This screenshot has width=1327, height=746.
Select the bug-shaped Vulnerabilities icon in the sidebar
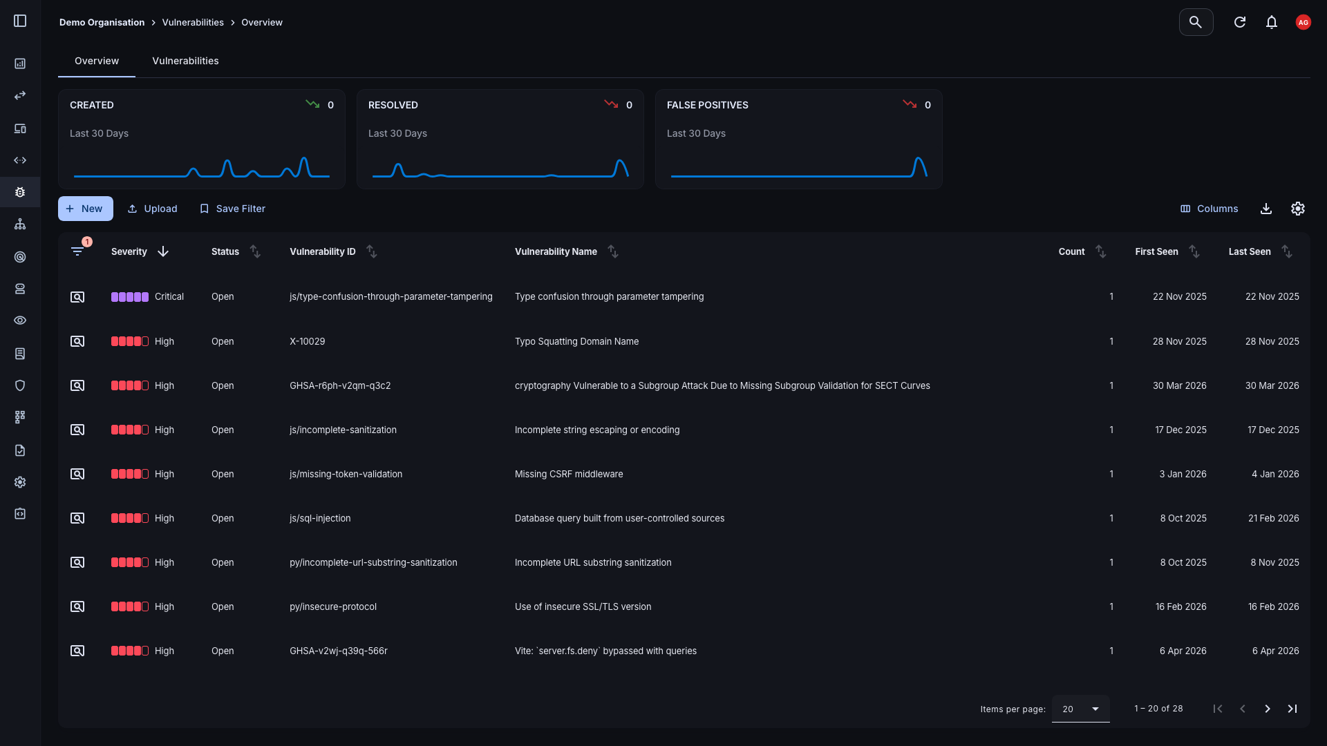pos(20,192)
